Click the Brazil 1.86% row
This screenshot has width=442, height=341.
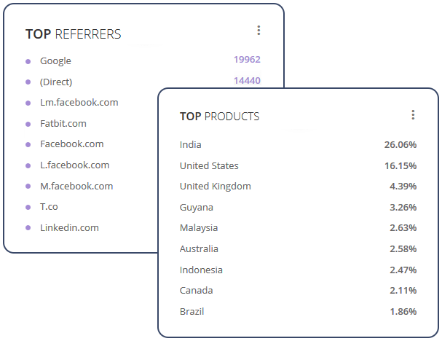tap(299, 311)
